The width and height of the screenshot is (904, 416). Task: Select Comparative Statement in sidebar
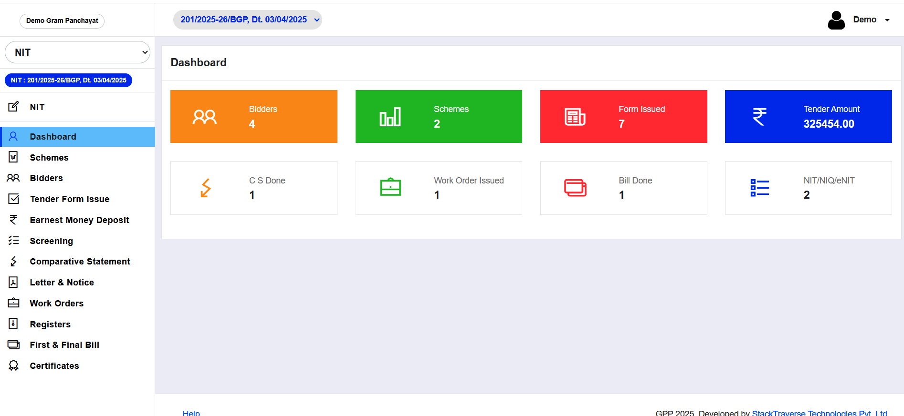click(80, 262)
